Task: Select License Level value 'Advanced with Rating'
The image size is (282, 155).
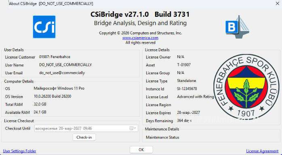Action: click(x=196, y=96)
